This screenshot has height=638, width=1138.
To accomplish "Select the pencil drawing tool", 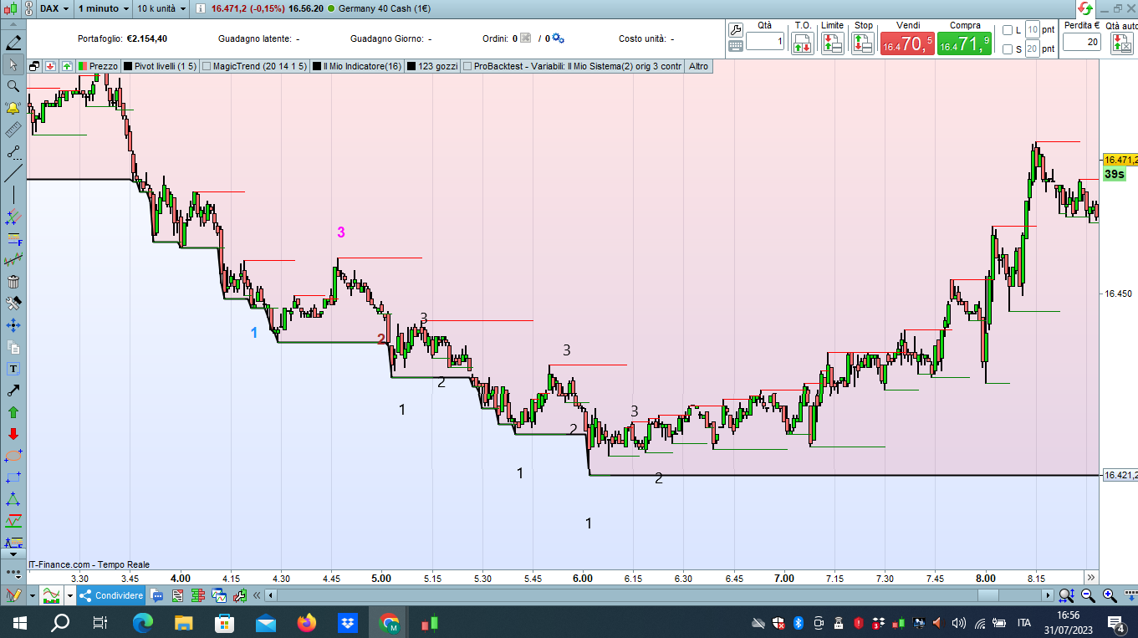I will pos(13,43).
